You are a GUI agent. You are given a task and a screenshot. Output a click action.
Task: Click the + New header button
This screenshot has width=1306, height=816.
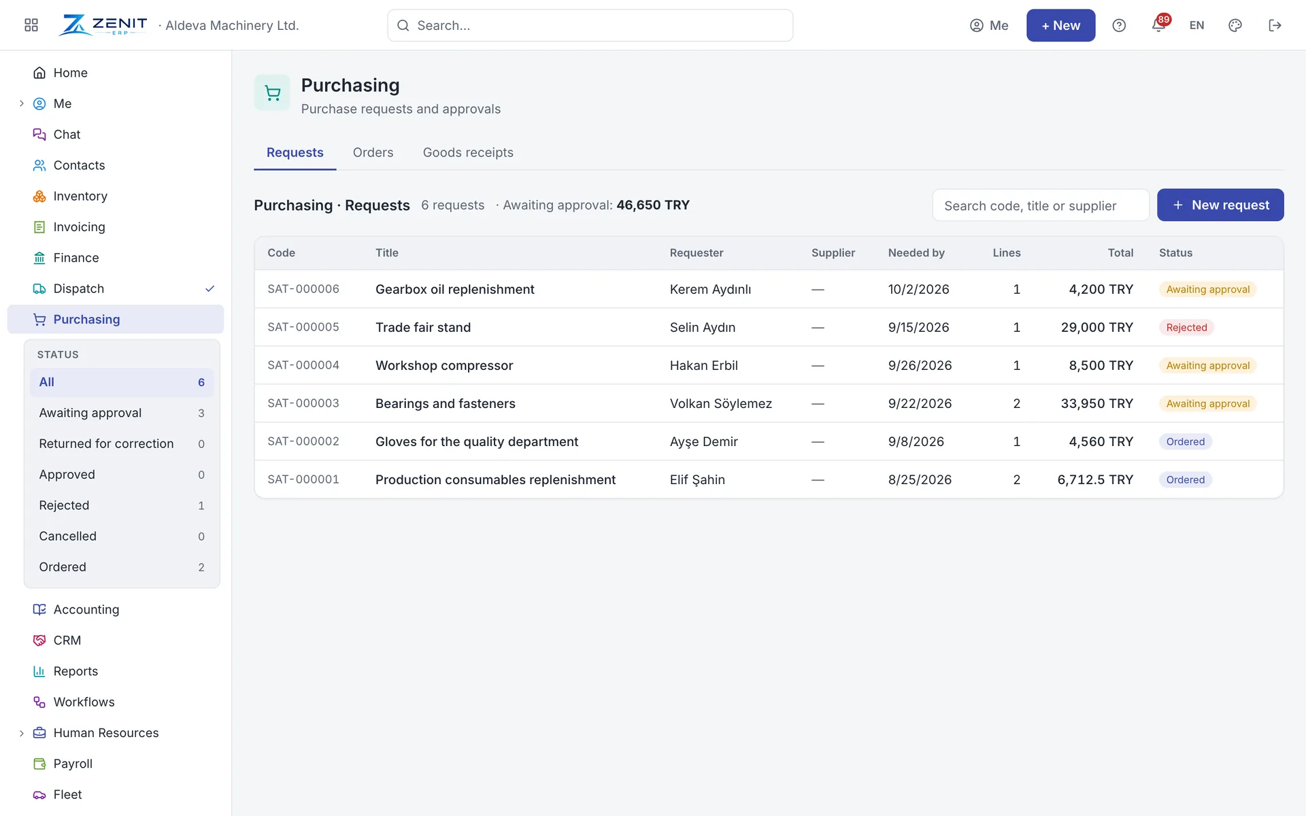pyautogui.click(x=1060, y=25)
